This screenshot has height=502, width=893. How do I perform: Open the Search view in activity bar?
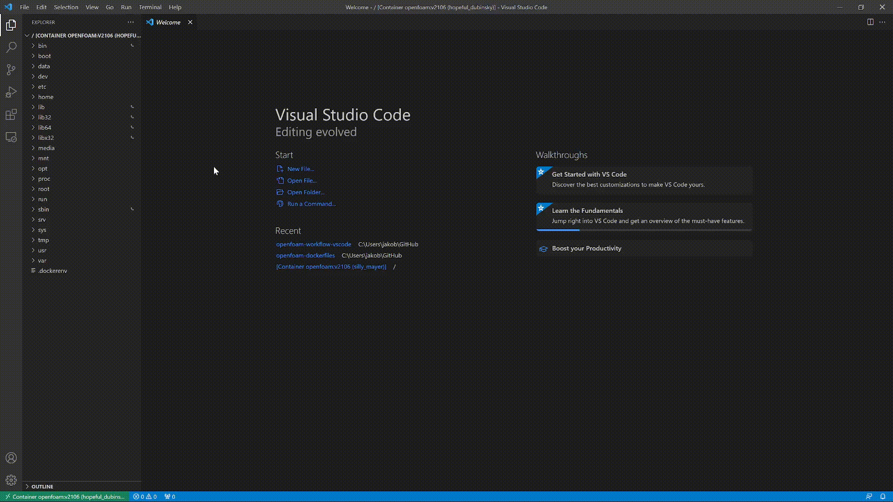[x=11, y=47]
